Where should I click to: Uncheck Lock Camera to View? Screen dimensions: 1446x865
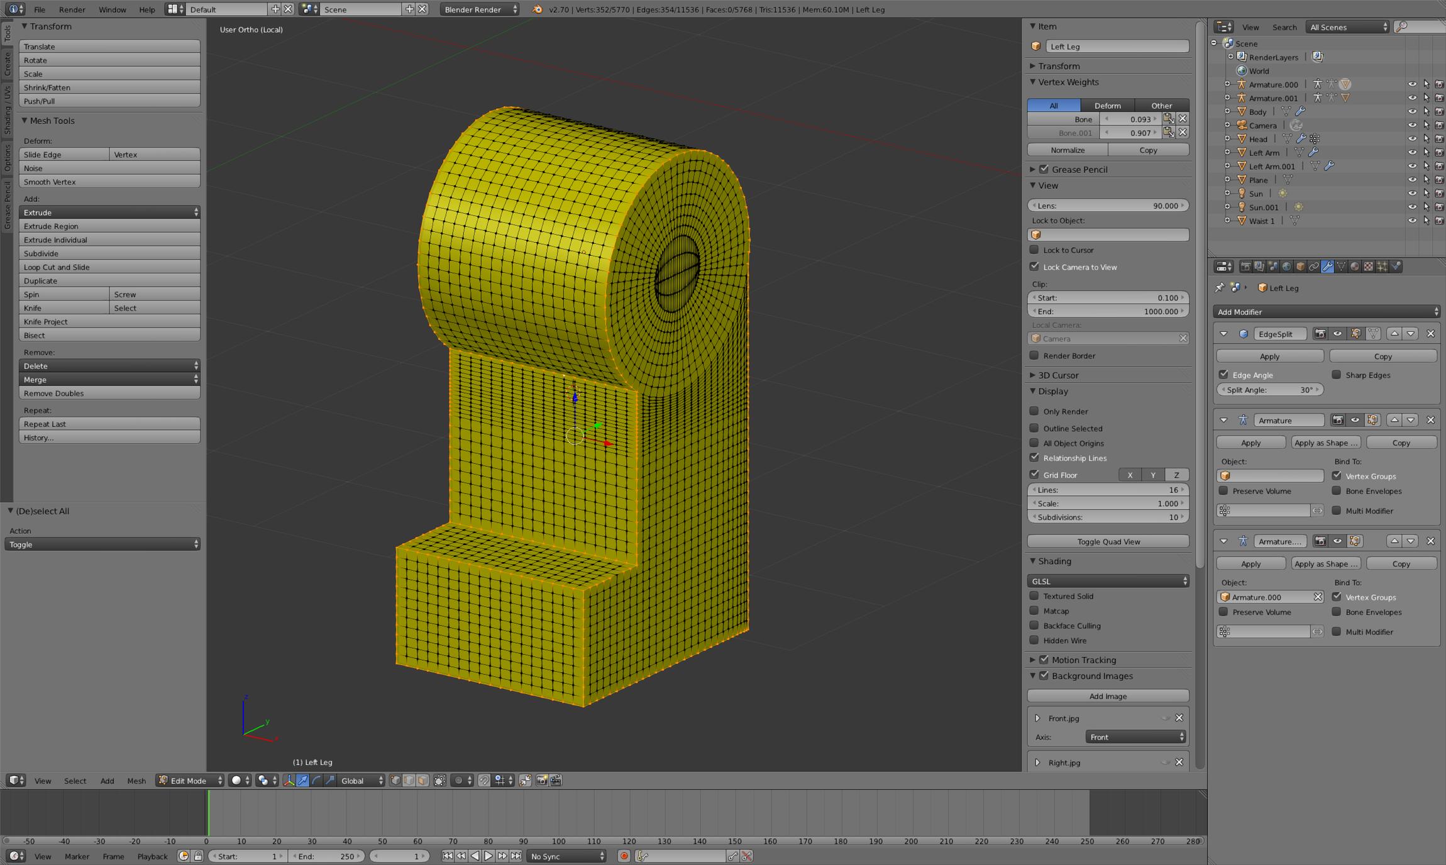click(x=1034, y=267)
